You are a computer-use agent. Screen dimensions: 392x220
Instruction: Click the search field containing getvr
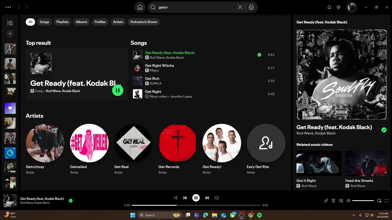click(196, 7)
